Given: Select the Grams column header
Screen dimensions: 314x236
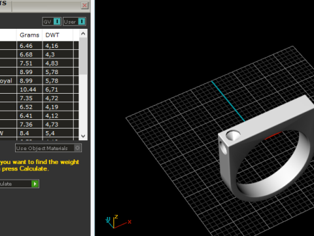Looking at the screenshot, I should [29, 35].
